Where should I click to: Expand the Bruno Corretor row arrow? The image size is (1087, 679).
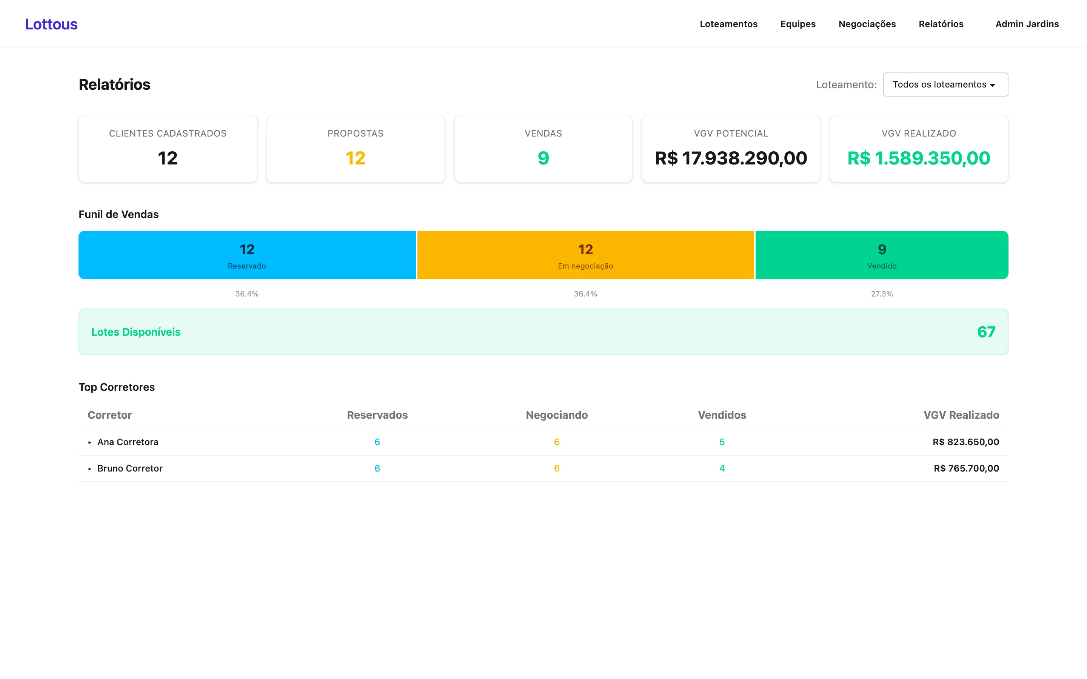point(90,469)
